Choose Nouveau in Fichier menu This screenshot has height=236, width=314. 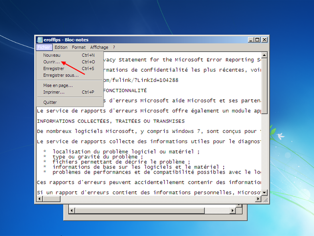tap(70, 55)
